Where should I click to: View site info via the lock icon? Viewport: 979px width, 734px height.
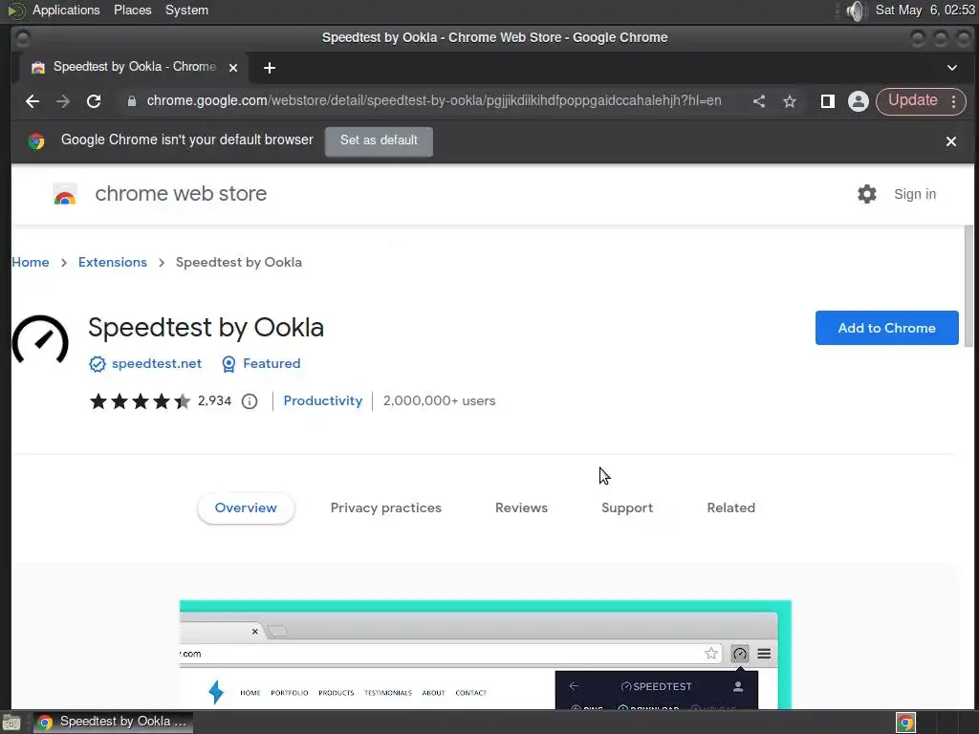(x=132, y=101)
